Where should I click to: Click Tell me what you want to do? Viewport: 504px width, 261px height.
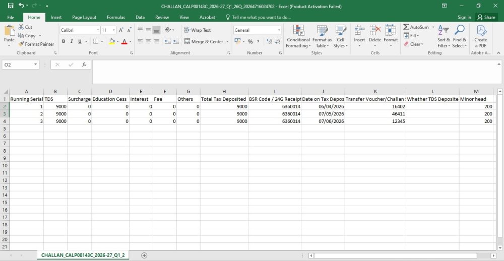258,17
